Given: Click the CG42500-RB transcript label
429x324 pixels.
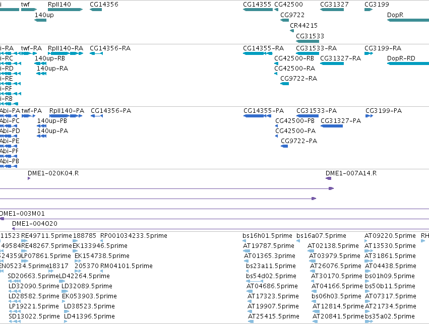Looking at the screenshot, I should coord(294,58).
